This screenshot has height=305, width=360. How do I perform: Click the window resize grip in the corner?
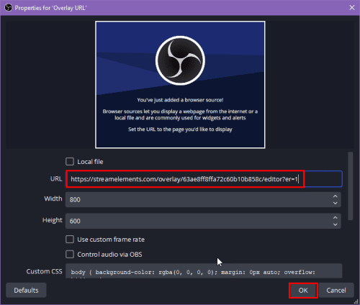356,301
